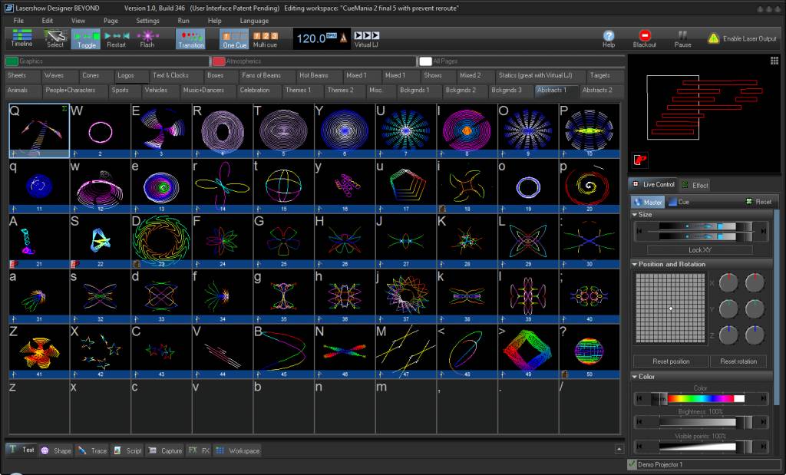Collapse the Size section
The width and height of the screenshot is (786, 475).
coord(635,214)
